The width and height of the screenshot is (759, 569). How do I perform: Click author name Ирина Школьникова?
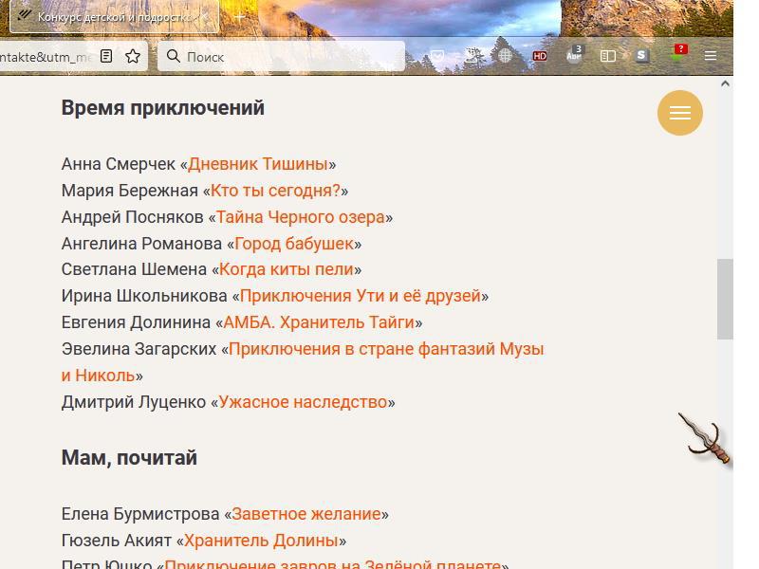tap(144, 296)
